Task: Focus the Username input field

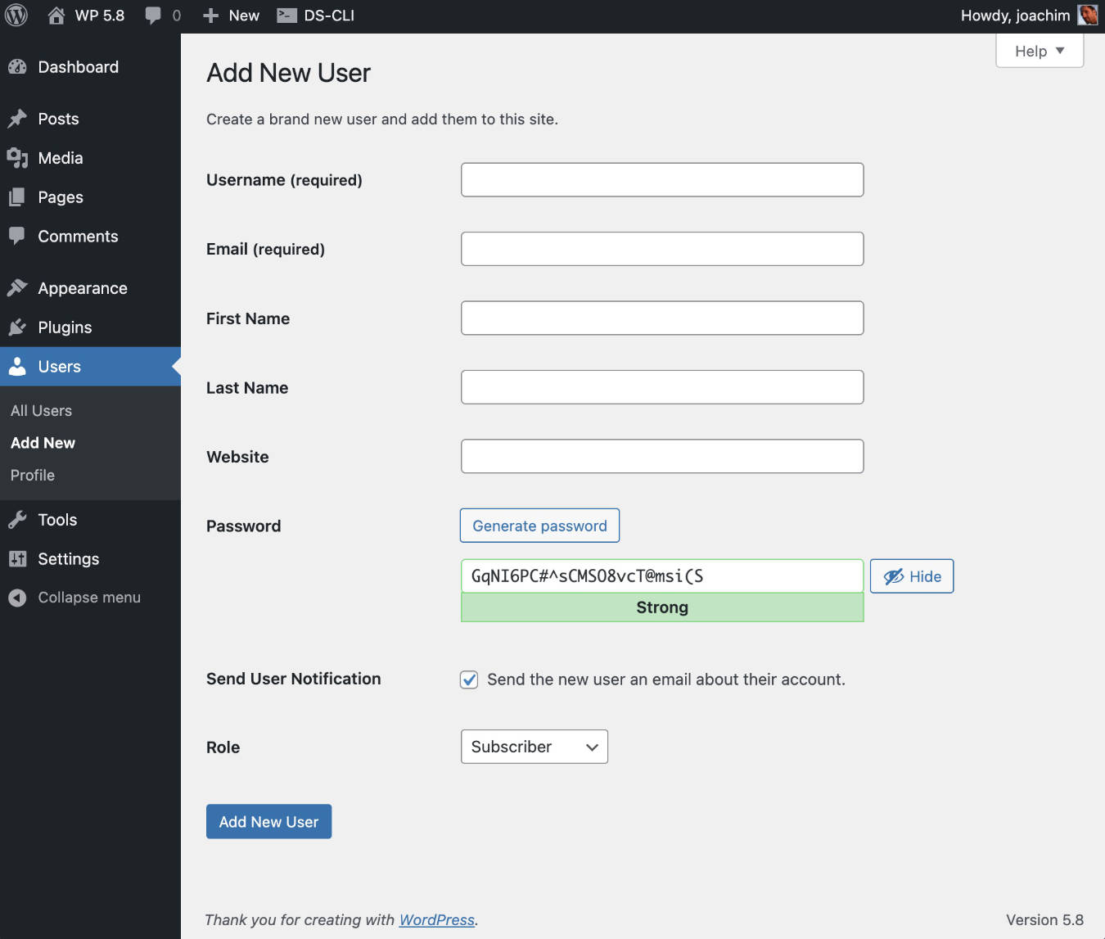Action: coord(661,179)
